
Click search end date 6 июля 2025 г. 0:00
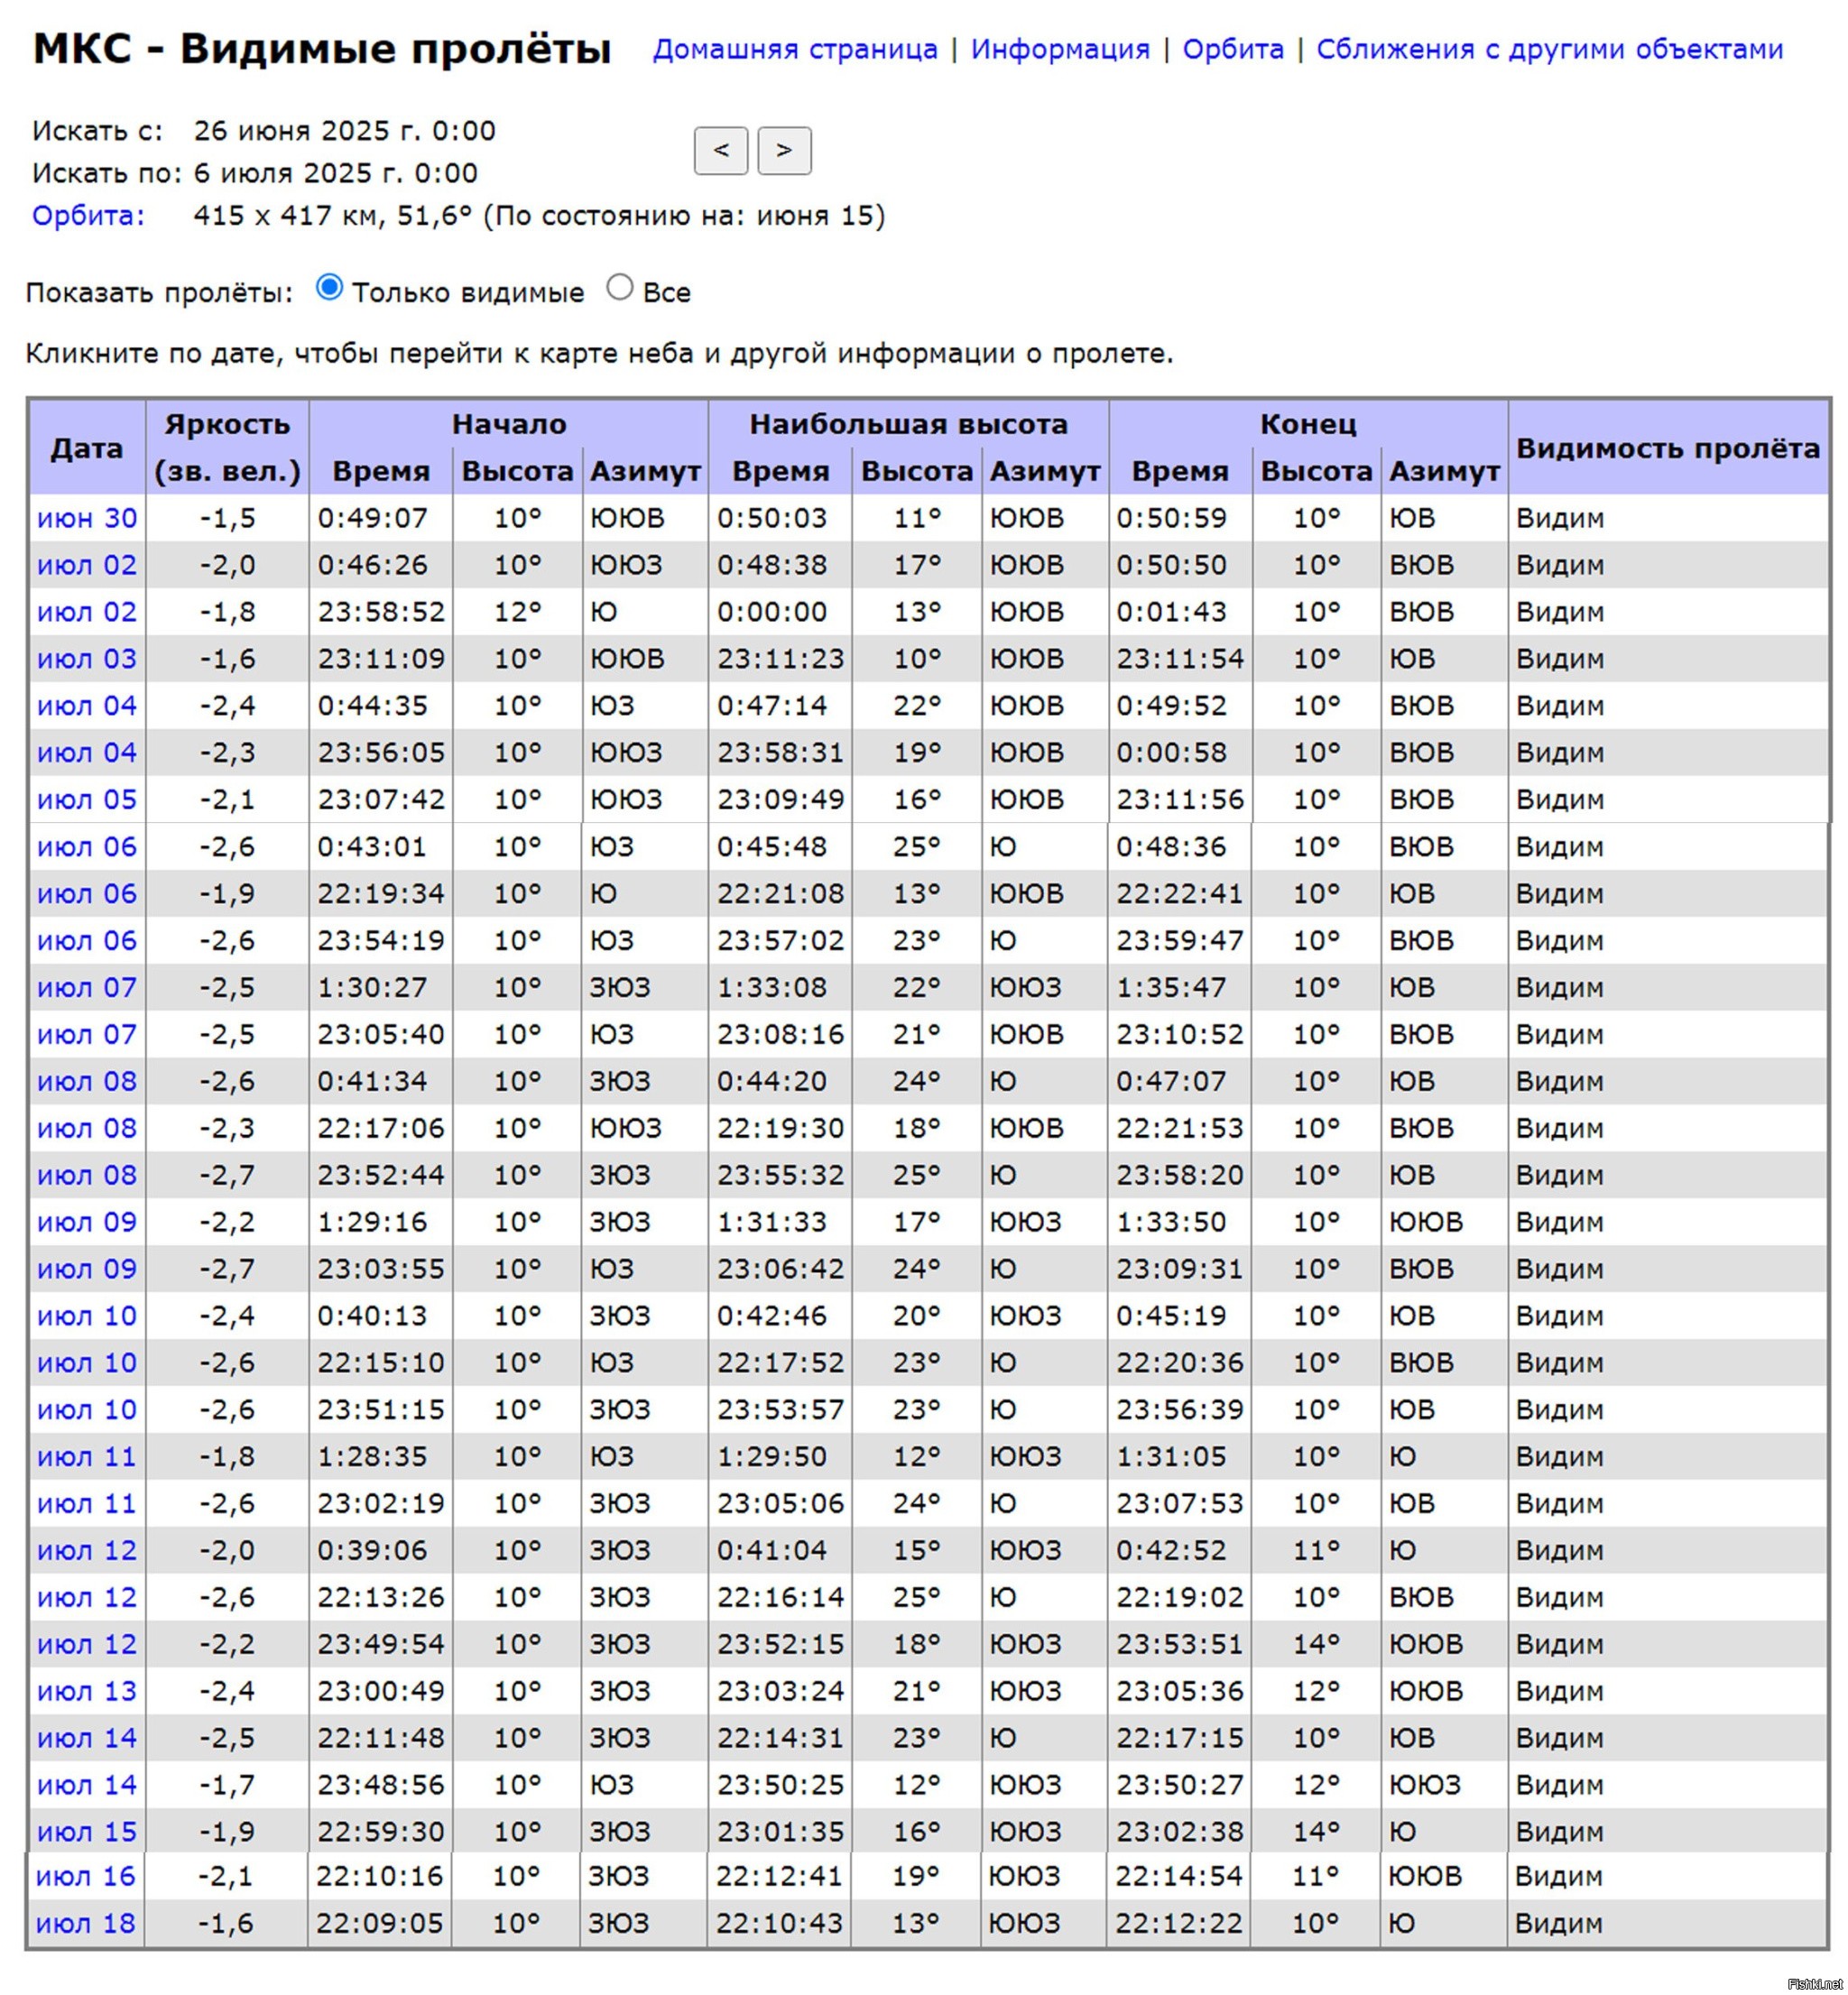335,173
